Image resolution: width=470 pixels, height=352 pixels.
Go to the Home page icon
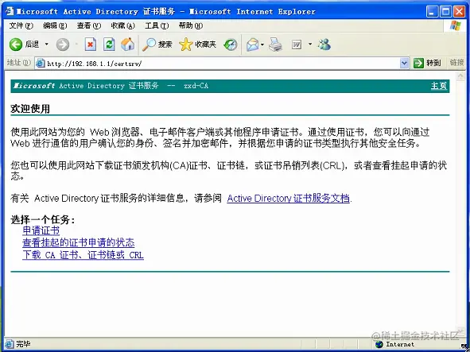128,44
